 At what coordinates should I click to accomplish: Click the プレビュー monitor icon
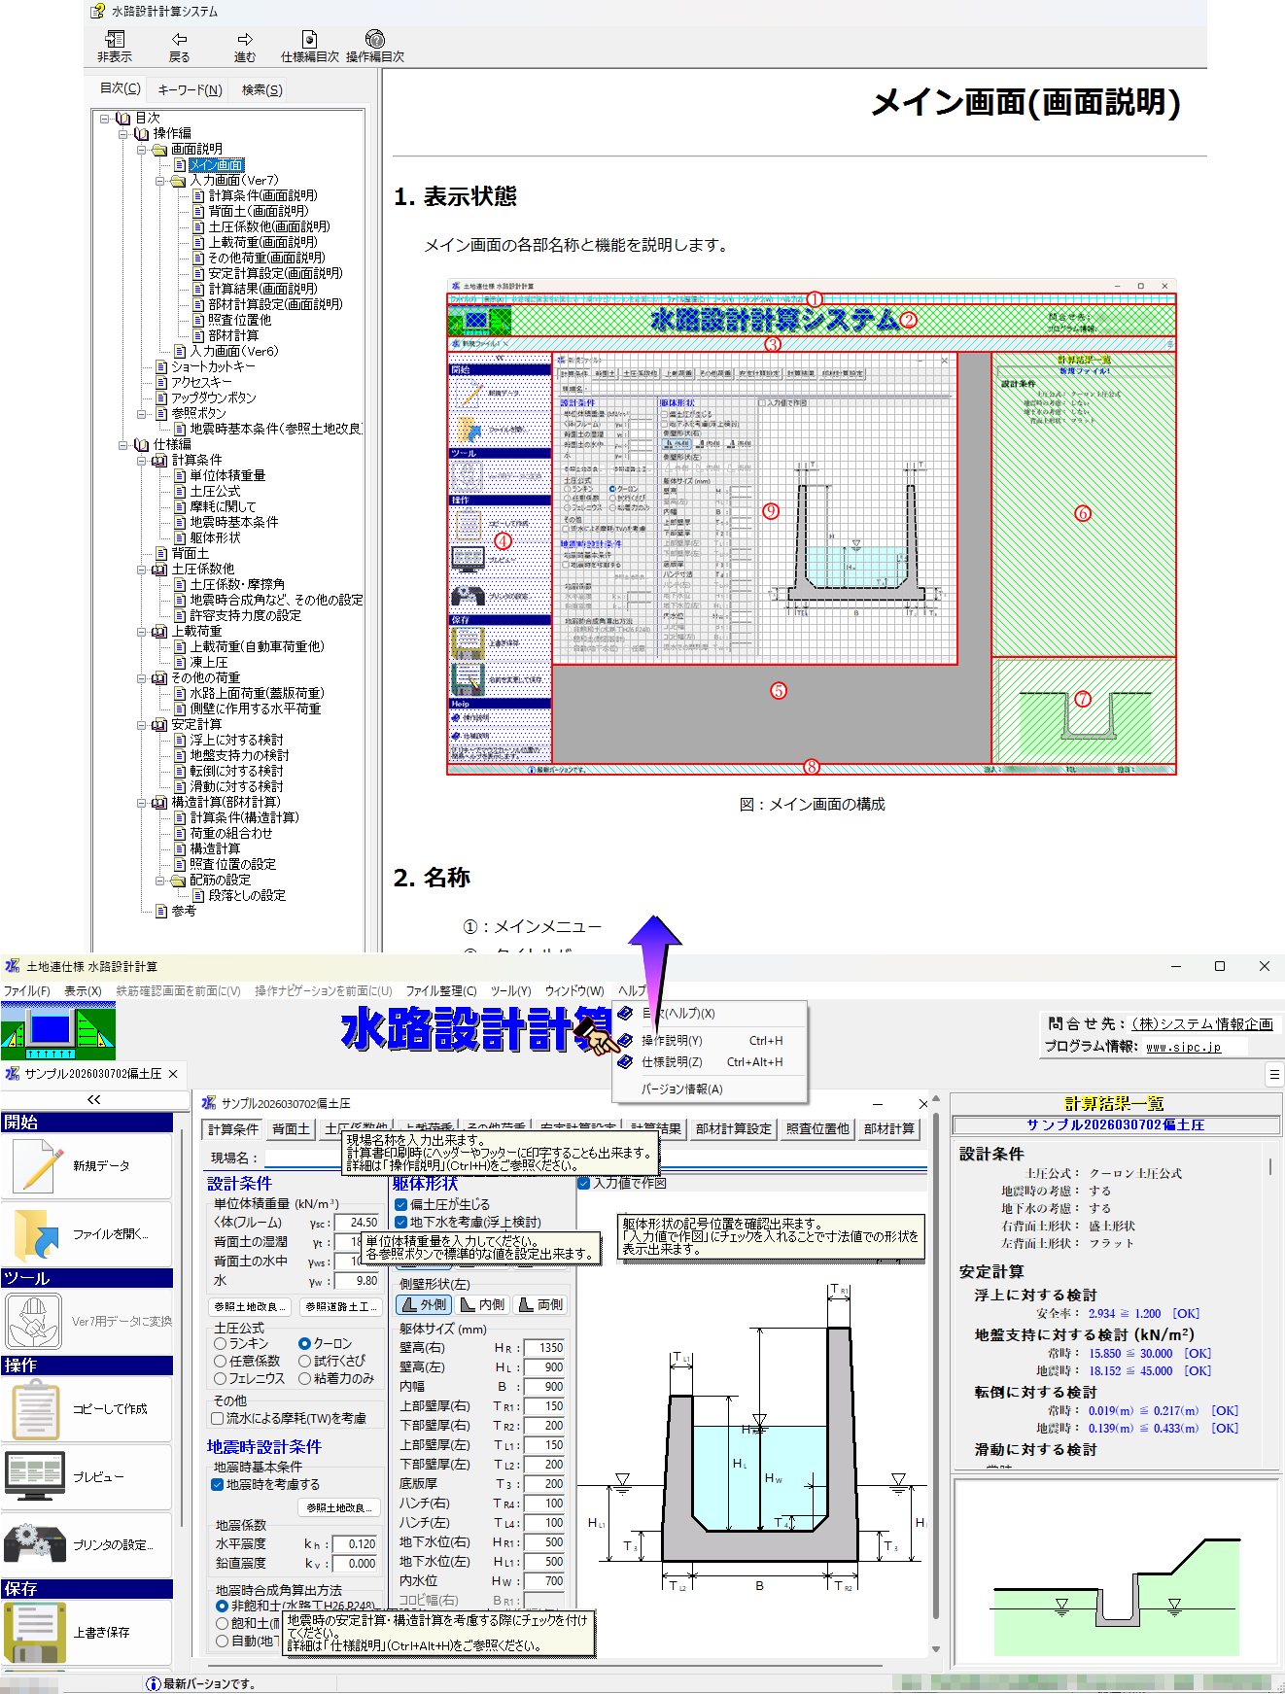coord(35,1476)
